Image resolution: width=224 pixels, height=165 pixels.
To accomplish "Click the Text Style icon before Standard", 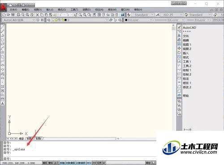I will pyautogui.click(x=129, y=15).
